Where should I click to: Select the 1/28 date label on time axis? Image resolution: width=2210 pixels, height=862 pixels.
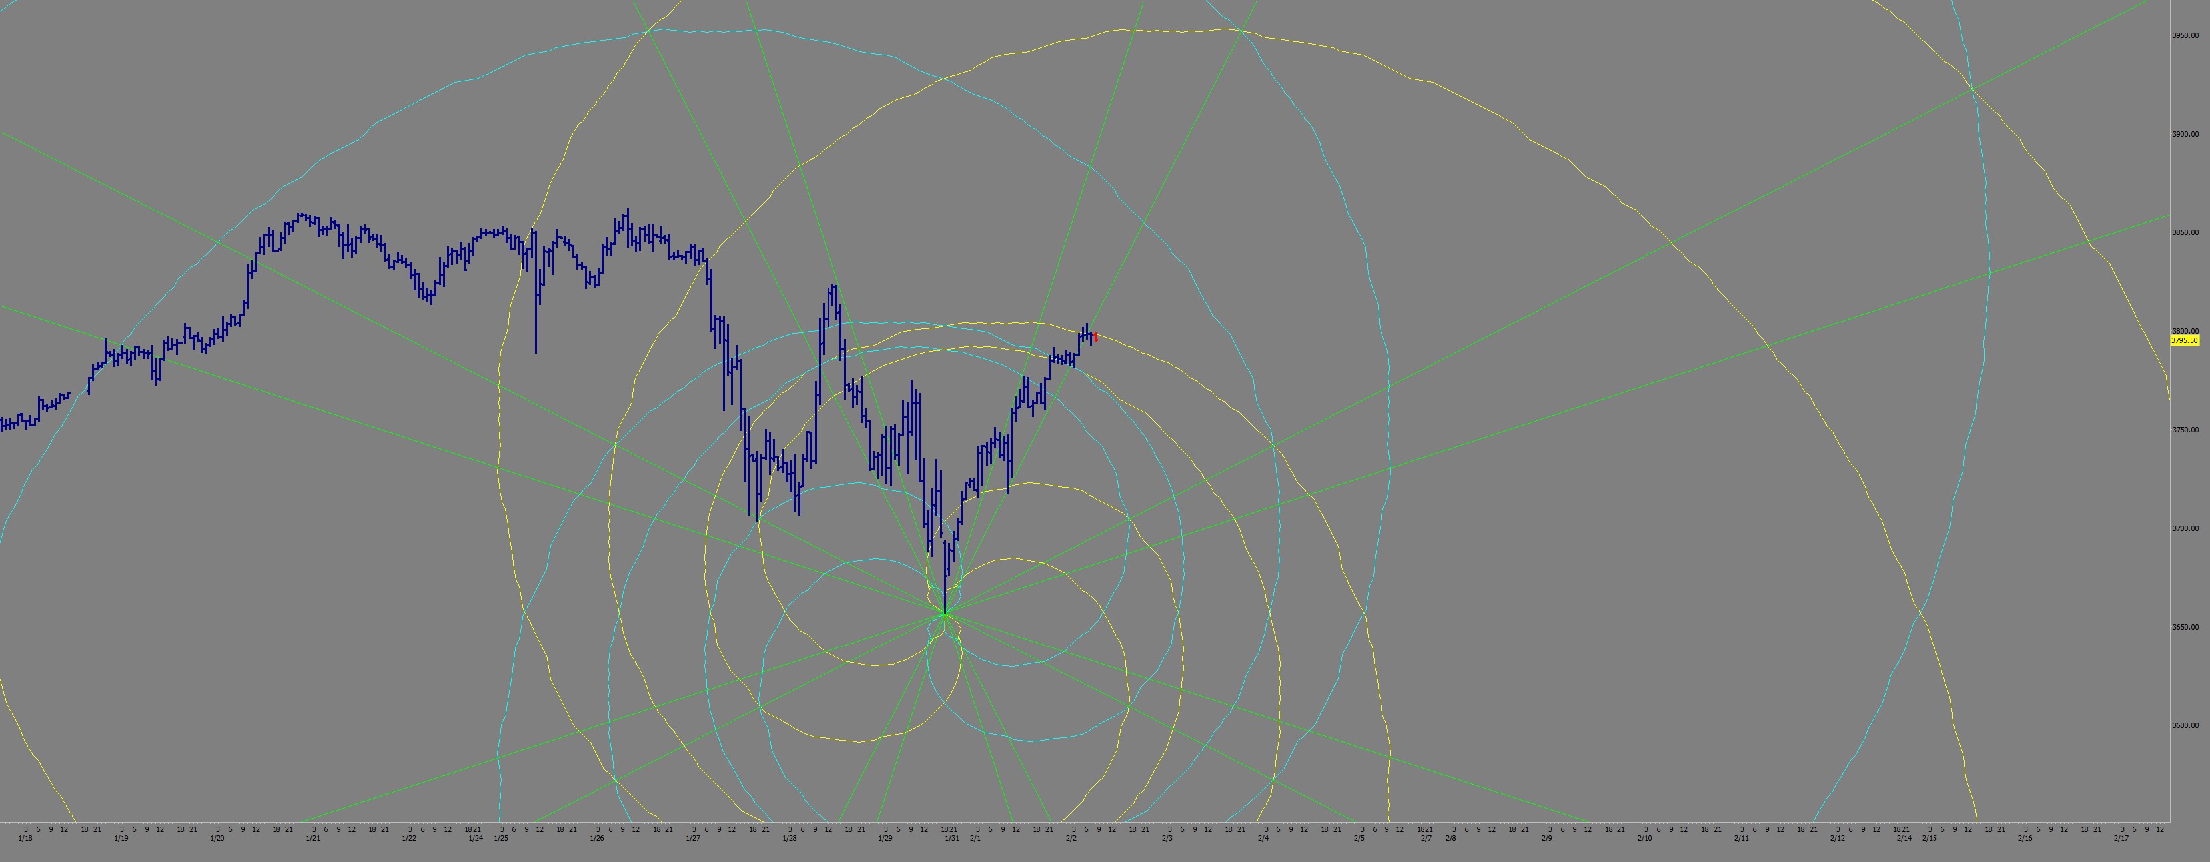click(x=790, y=838)
